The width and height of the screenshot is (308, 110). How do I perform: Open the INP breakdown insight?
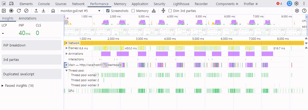point(31,45)
